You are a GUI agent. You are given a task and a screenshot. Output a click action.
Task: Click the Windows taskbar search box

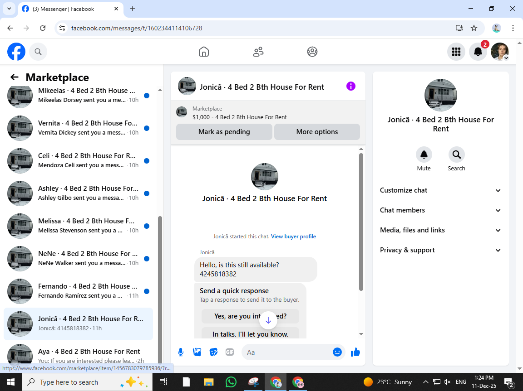coord(87,382)
